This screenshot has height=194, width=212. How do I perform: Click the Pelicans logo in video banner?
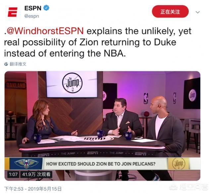pos(26,164)
